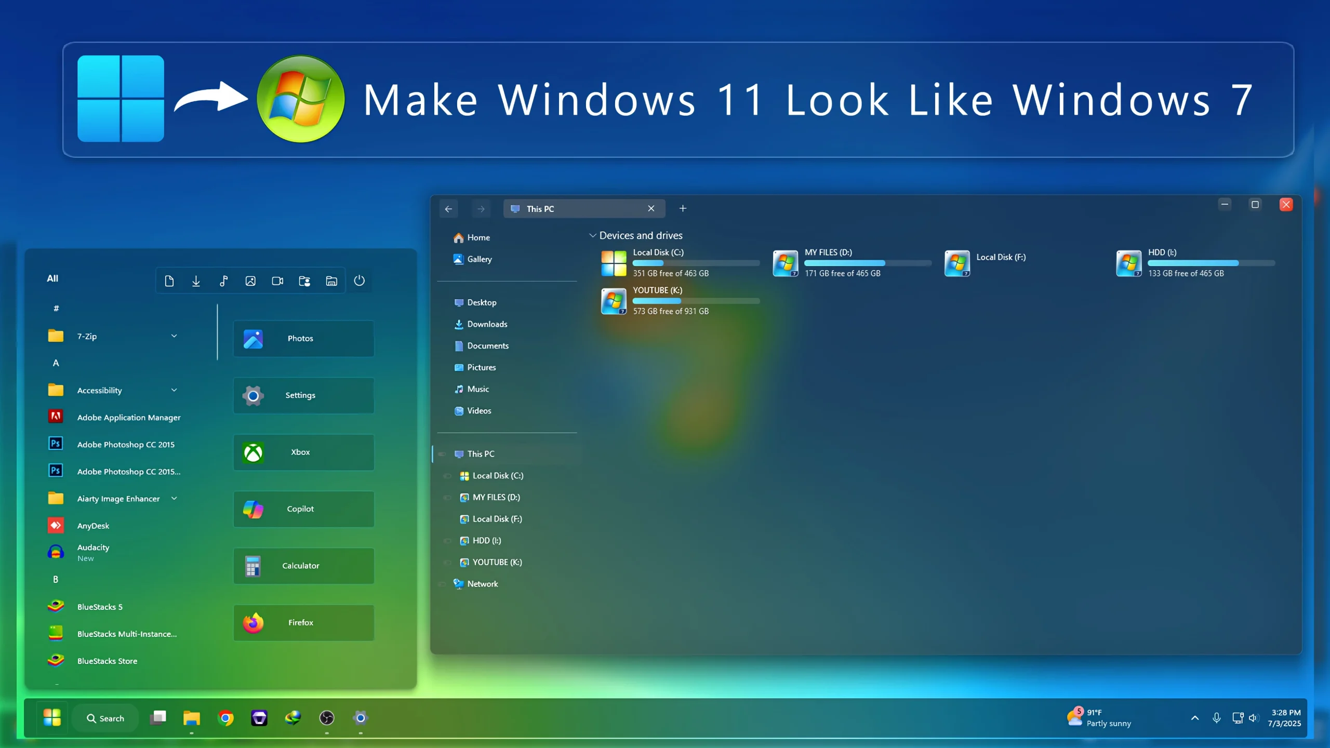
Task: Select MY FILES (D:) drive tile
Action: point(852,263)
